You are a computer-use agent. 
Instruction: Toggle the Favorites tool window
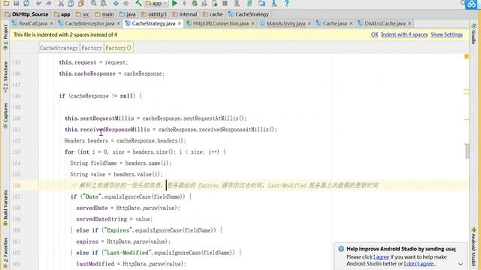(5, 253)
